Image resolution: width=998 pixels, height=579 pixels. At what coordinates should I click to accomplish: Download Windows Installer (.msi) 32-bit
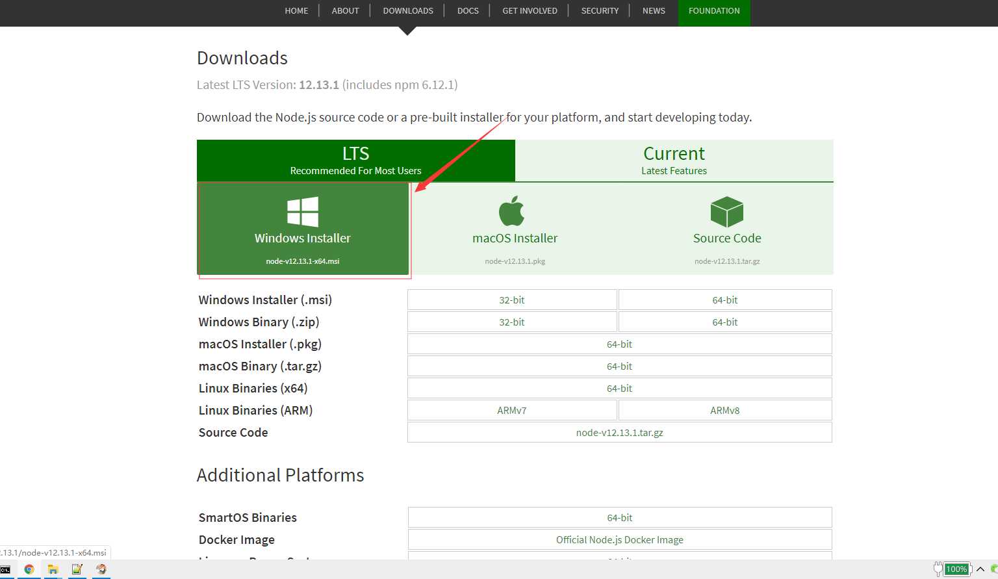pyautogui.click(x=512, y=300)
